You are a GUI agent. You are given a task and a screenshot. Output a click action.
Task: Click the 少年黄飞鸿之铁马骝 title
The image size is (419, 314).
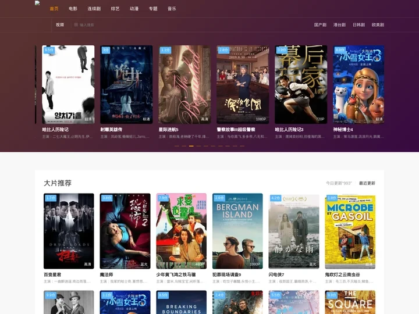pos(176,274)
